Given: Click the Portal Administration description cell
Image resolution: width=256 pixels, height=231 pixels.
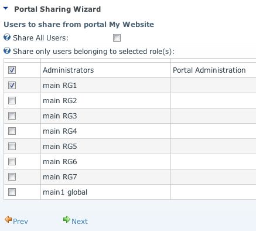Looking at the screenshot, I should click(213, 70).
